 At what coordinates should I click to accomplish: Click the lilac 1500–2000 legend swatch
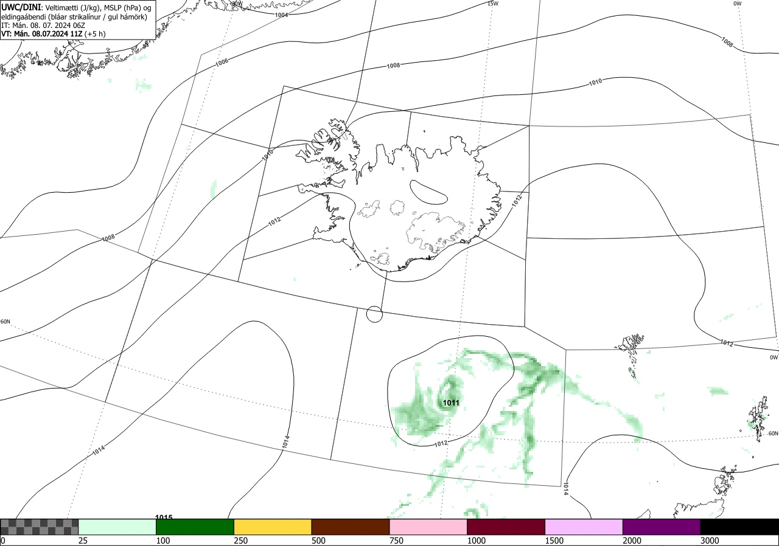(x=584, y=527)
